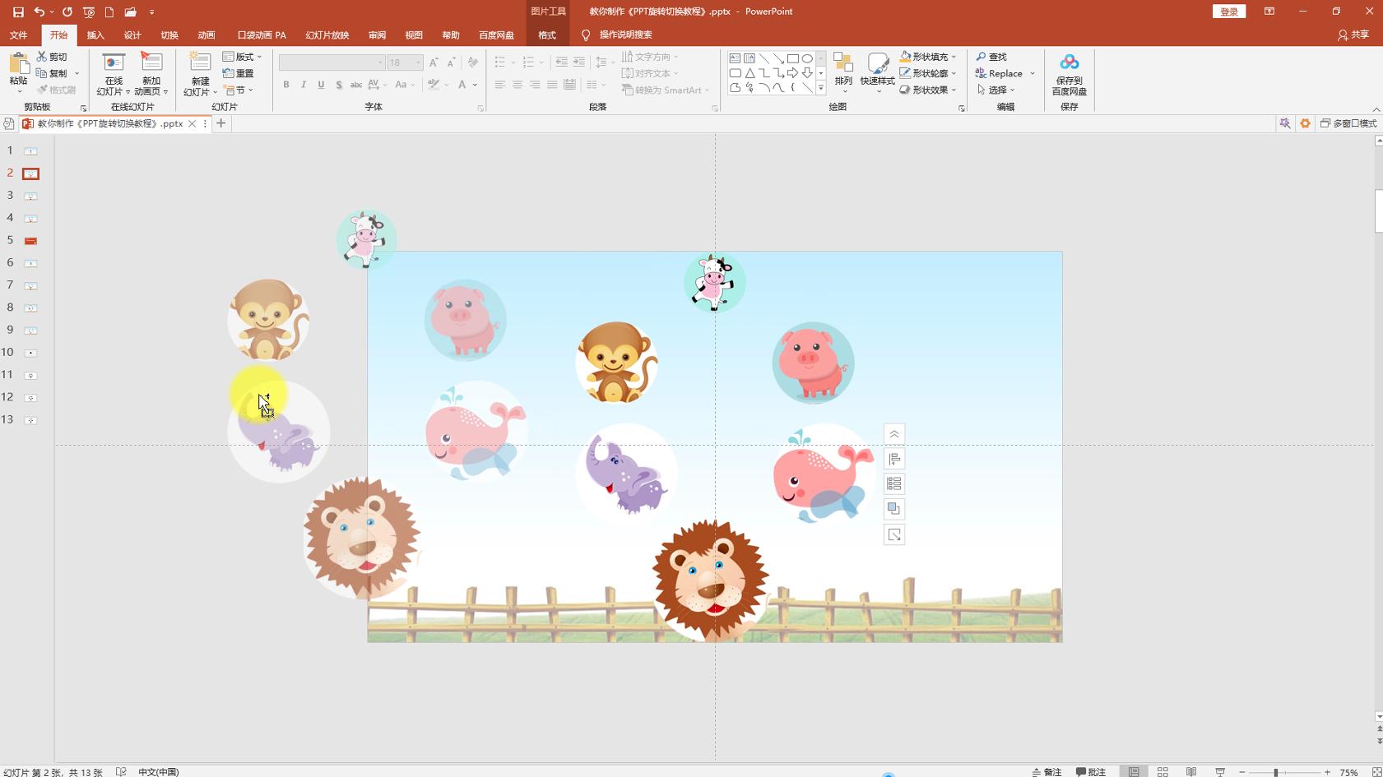Click the align icon in floating toolbar

tap(894, 460)
